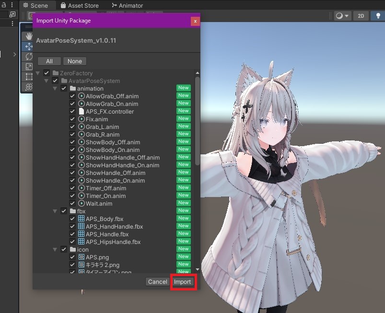The height and width of the screenshot is (313, 385).
Task: Cancel the package import
Action: click(157, 281)
